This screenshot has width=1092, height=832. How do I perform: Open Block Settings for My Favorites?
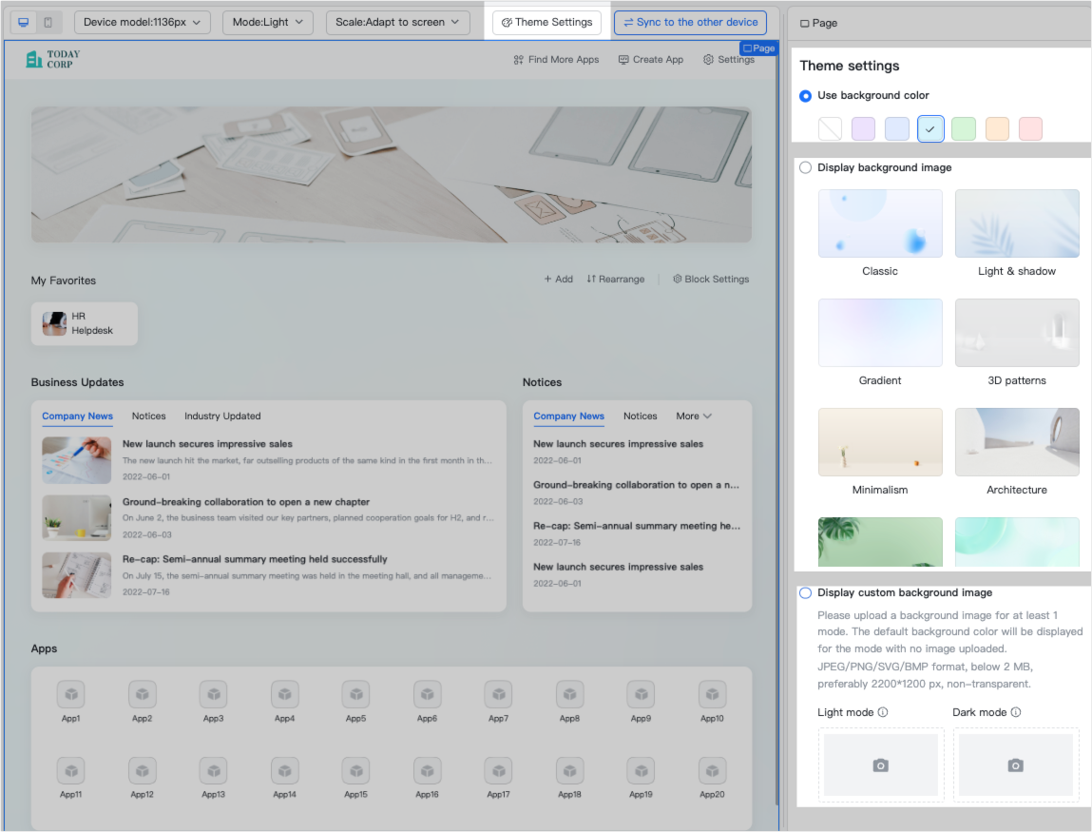pyautogui.click(x=711, y=279)
